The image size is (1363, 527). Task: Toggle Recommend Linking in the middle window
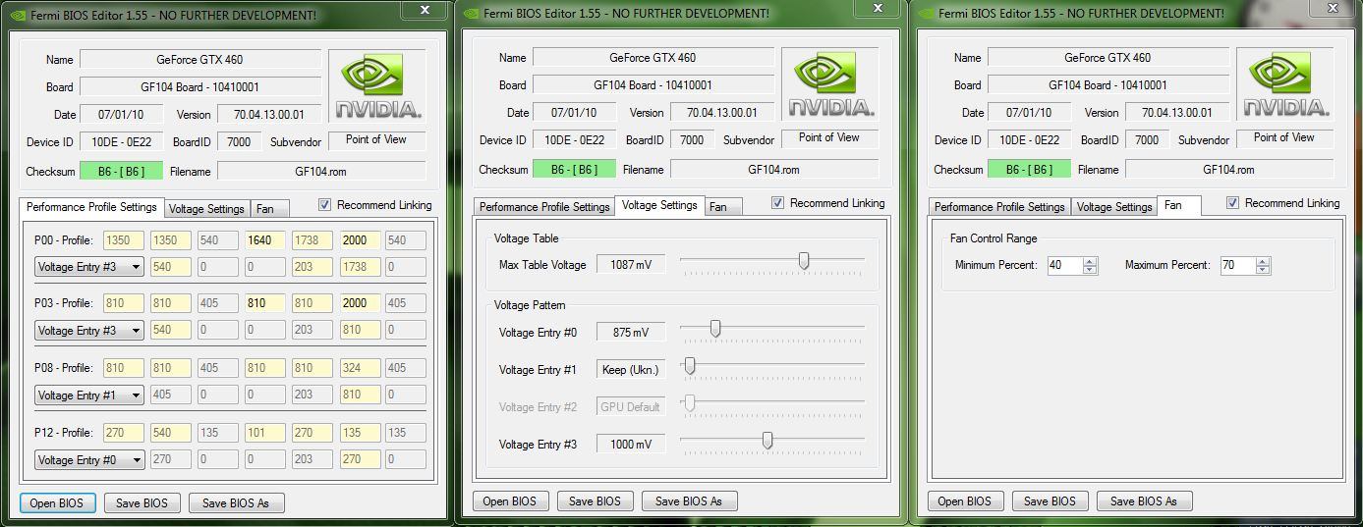[778, 203]
